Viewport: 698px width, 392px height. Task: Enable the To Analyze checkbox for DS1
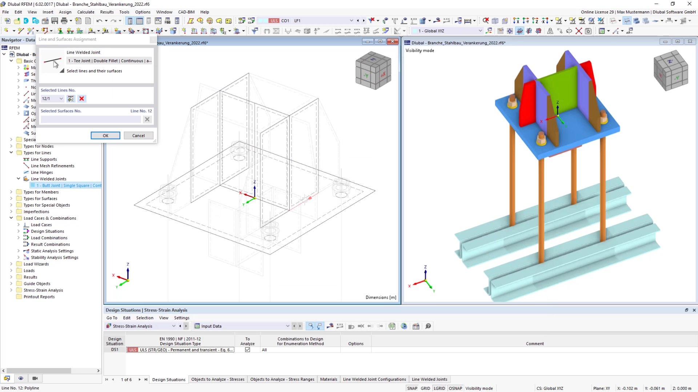pos(248,350)
